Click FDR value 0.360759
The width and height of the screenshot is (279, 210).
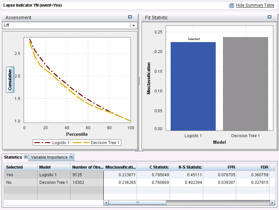tap(259, 175)
